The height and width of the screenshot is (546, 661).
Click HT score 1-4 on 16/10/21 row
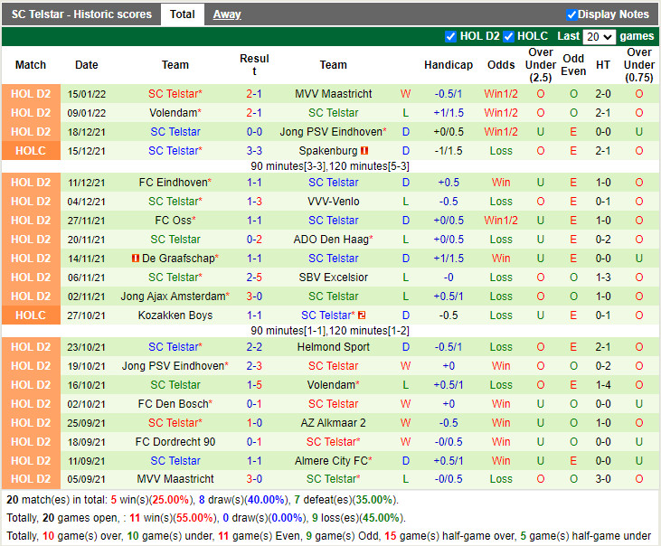[x=603, y=385]
